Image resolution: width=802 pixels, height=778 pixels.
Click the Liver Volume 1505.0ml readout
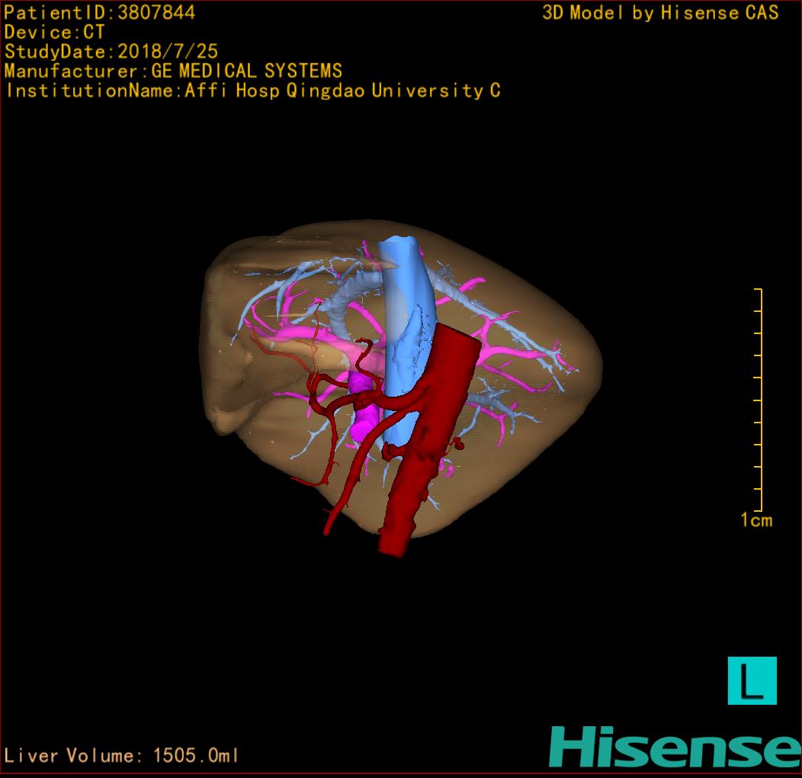click(x=122, y=756)
